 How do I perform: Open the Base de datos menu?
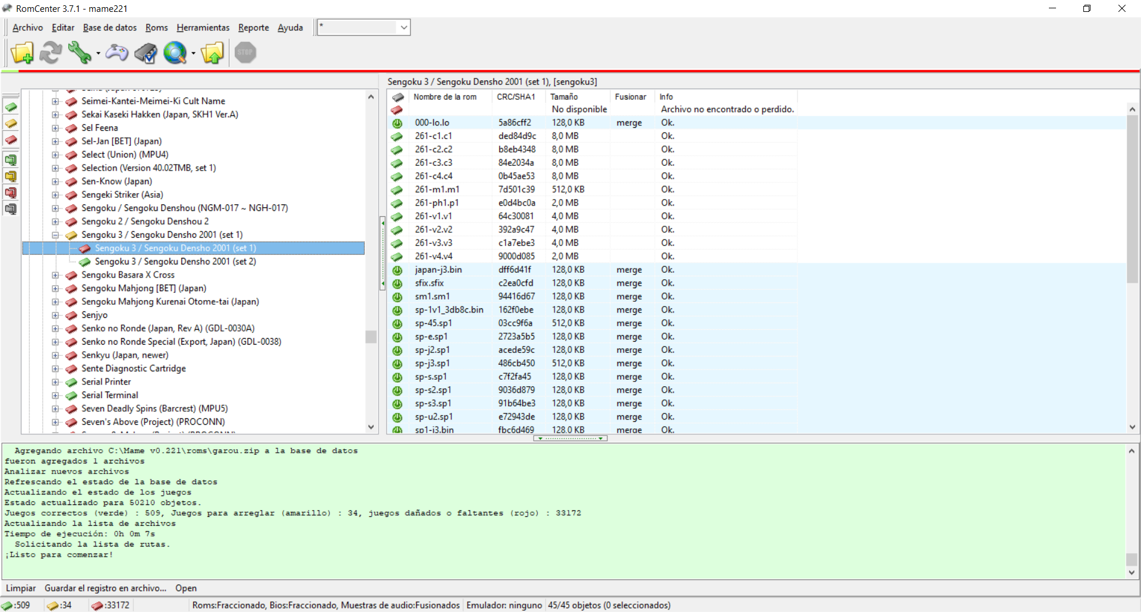110,27
